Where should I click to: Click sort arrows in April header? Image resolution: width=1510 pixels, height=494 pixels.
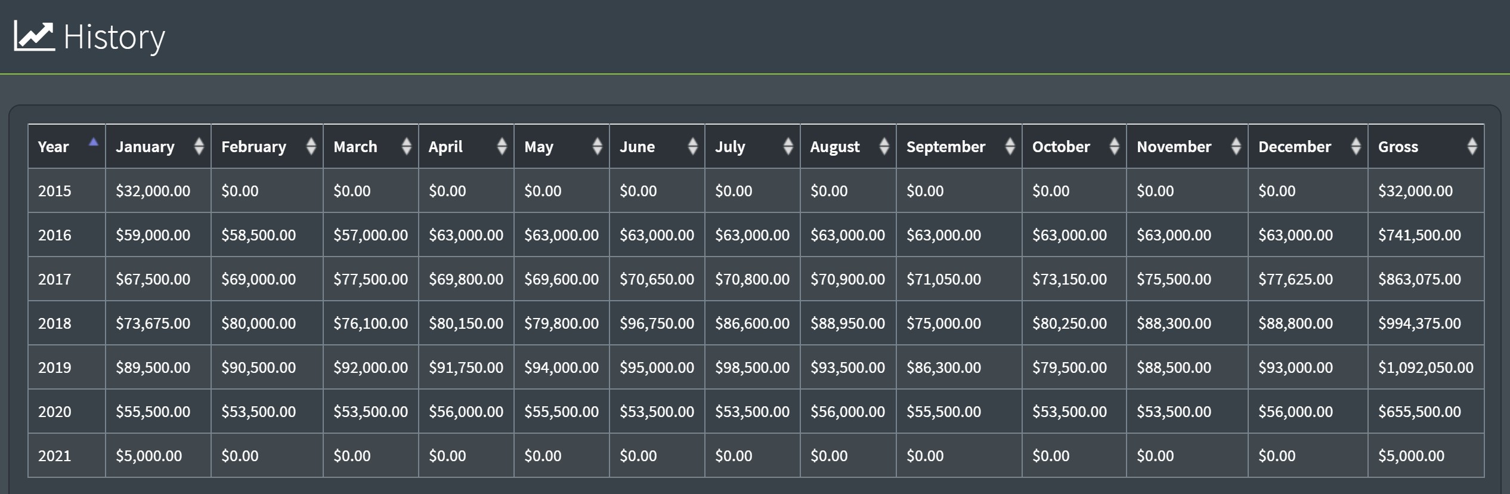pyautogui.click(x=502, y=146)
